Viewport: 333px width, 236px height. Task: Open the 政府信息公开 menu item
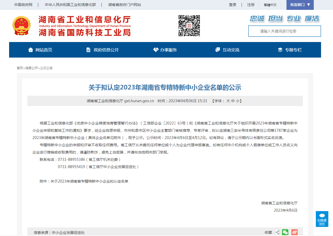[106, 50]
